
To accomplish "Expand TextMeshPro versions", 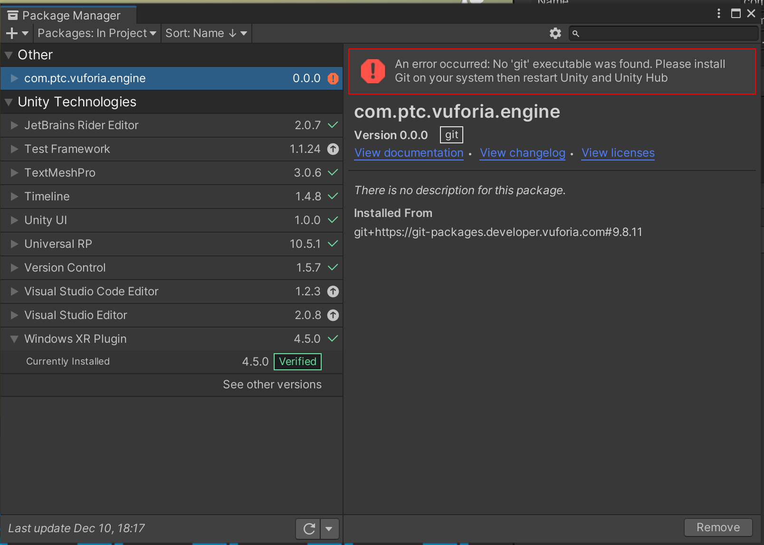I will coord(14,173).
